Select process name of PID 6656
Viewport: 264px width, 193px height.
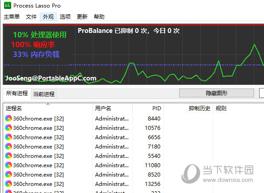[38, 137]
